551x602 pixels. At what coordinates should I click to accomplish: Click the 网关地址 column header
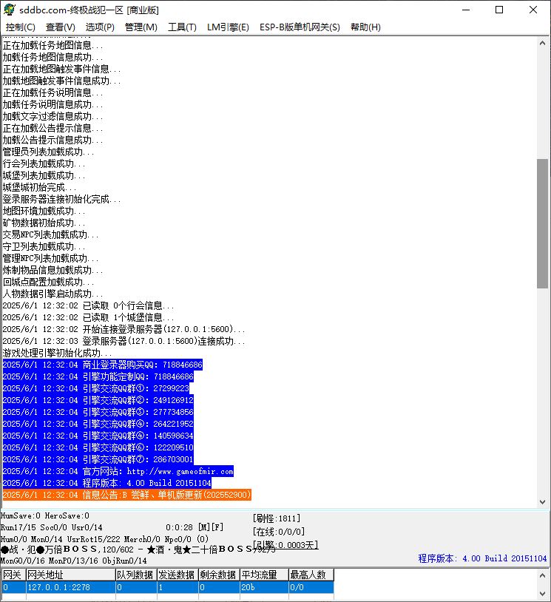tap(71, 575)
